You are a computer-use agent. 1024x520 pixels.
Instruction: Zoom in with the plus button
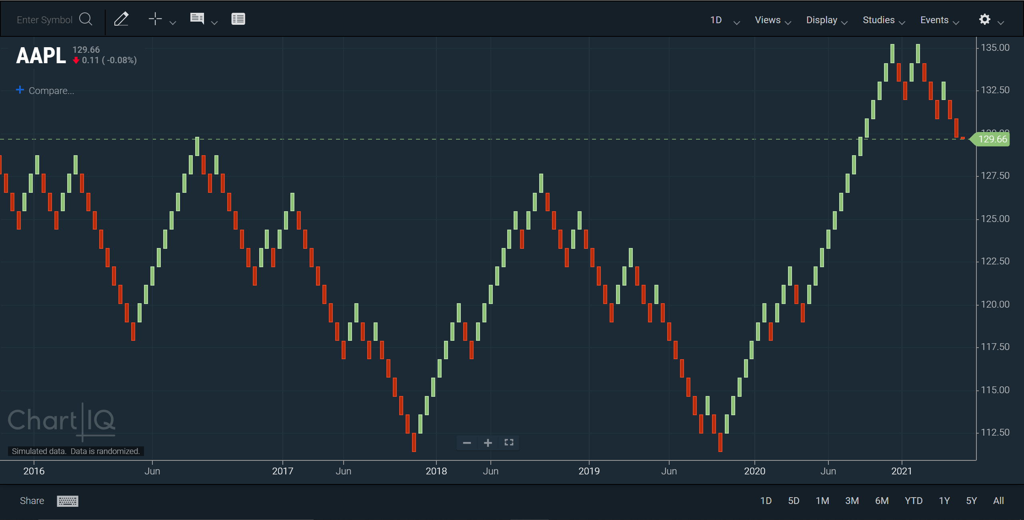(488, 443)
